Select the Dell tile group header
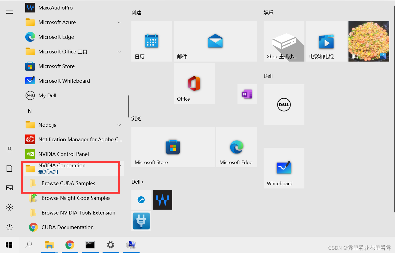Screen dimensions: 395x253 coord(268,76)
